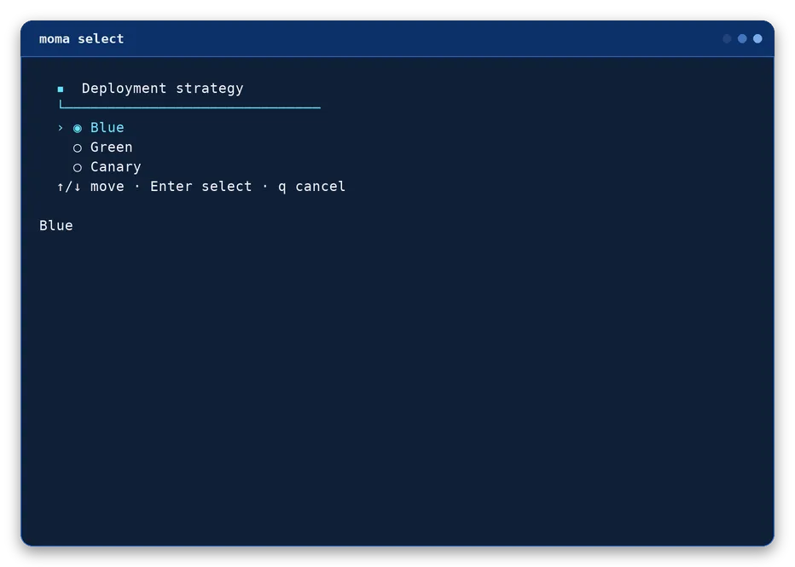Click the cursor arrow beside Blue
This screenshot has height=567, width=795.
(61, 128)
